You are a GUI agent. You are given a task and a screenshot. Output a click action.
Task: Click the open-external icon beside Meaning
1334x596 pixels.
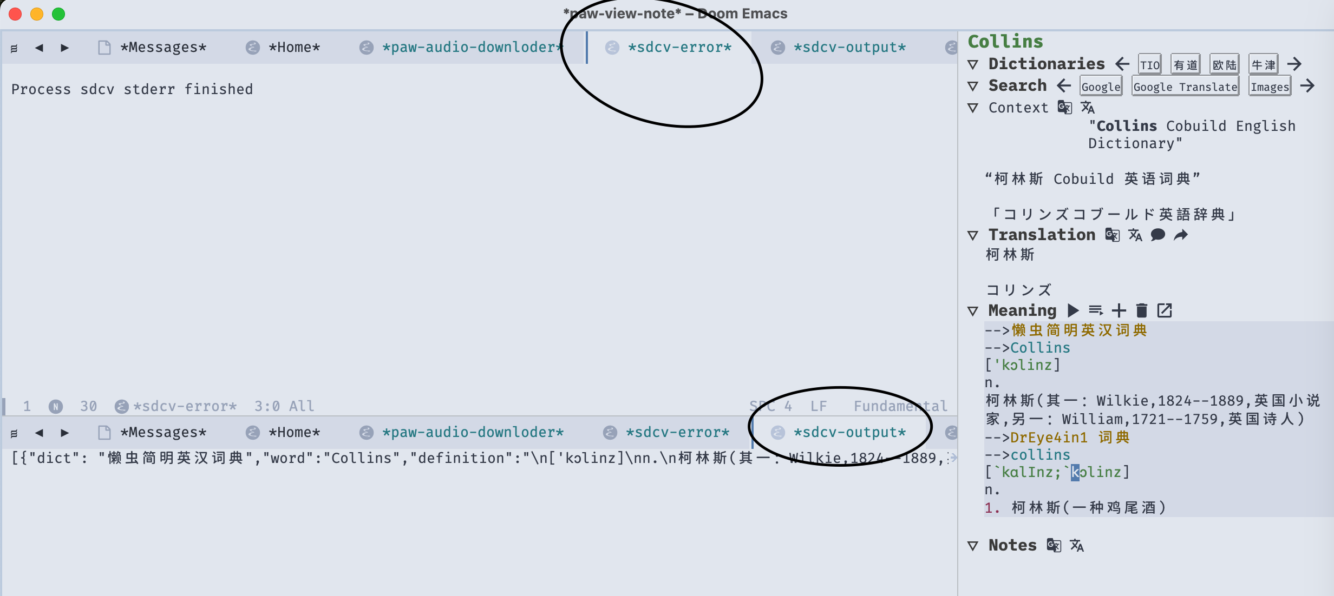pos(1165,310)
